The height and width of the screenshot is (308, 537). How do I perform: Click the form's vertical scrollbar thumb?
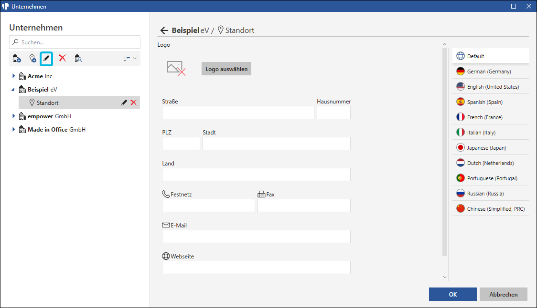(x=445, y=152)
